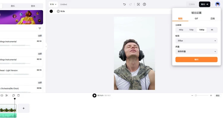Image resolution: width=223 pixels, height=118 pixels.
Task: Open the purple music promo banner
Action: 21,17
